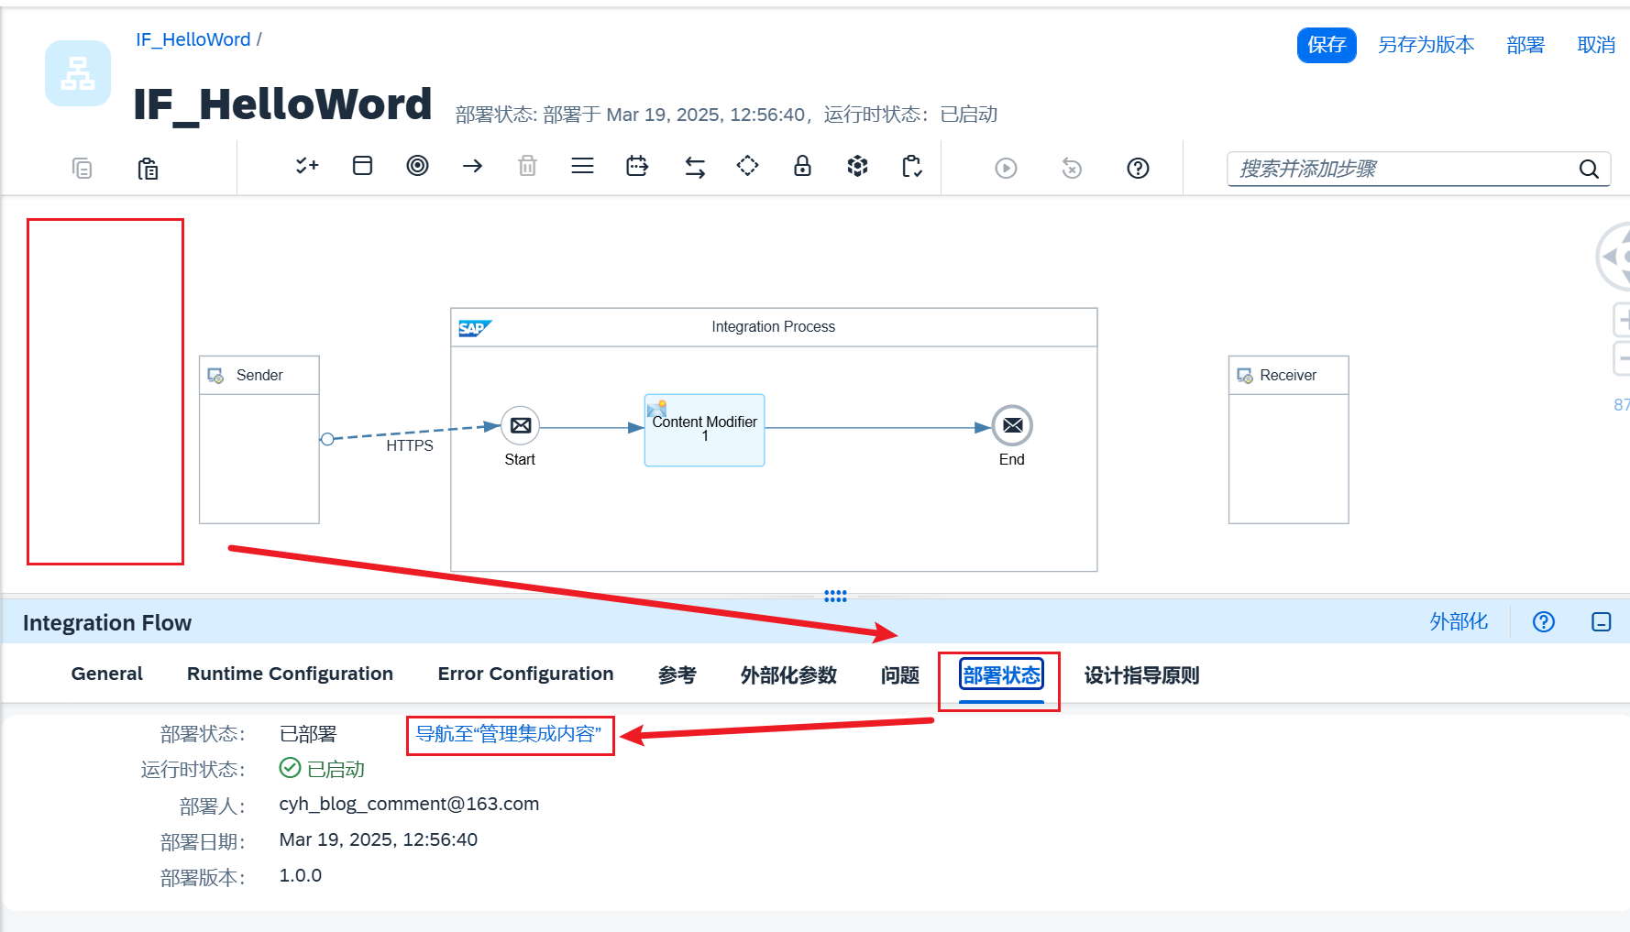Click the 外部化 externalize link

[1459, 622]
